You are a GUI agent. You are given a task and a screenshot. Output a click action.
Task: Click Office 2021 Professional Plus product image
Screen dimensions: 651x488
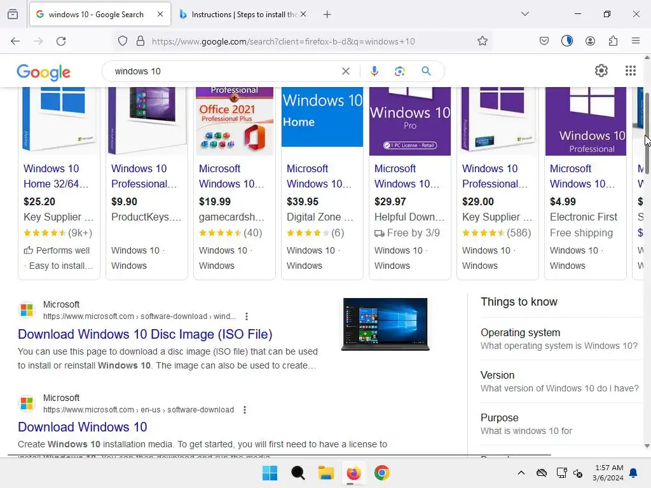click(x=235, y=121)
